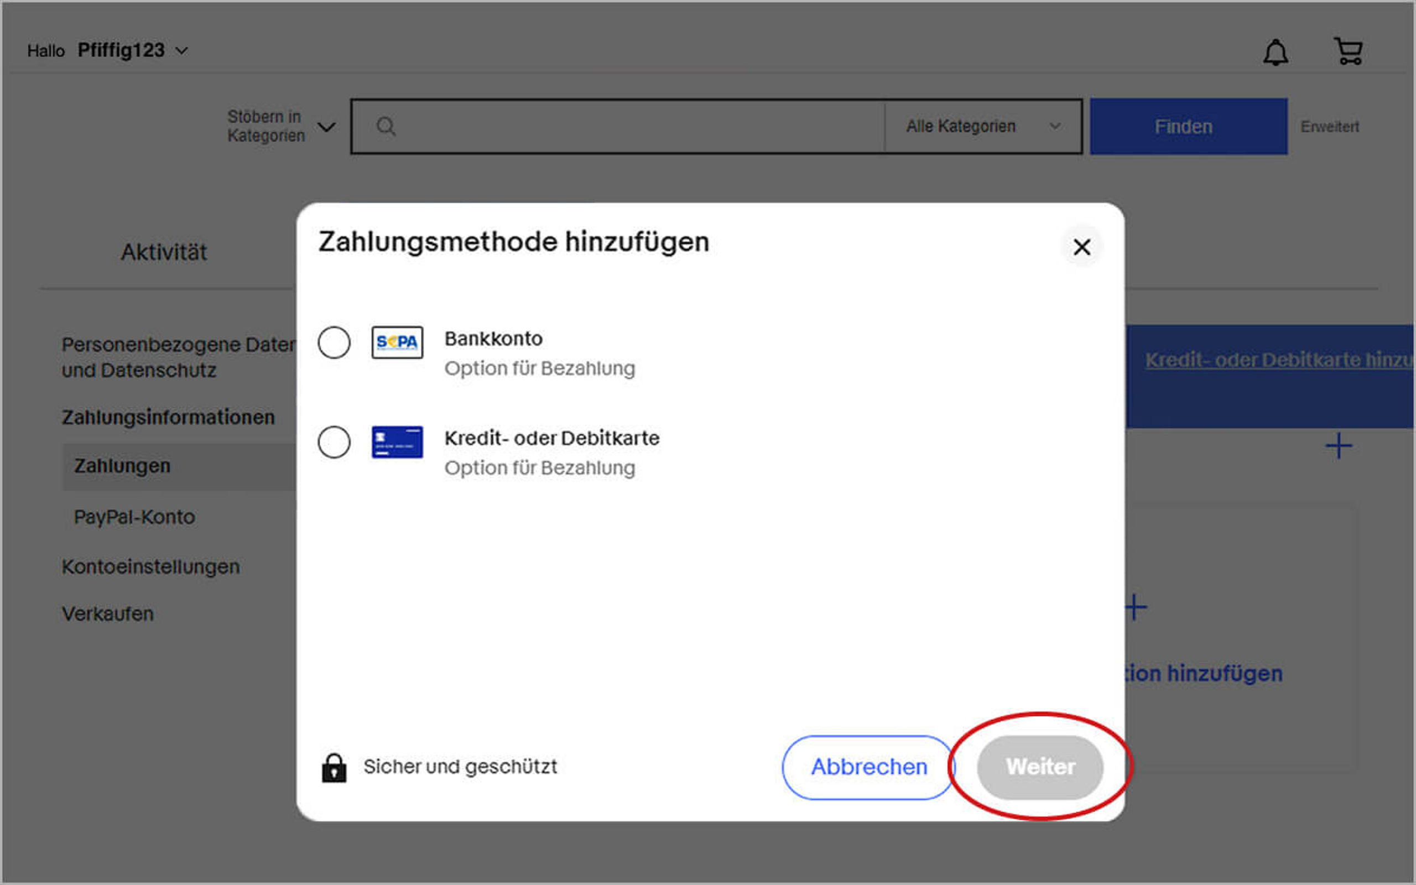Click into the search input field
Image resolution: width=1416 pixels, height=885 pixels.
pos(638,127)
